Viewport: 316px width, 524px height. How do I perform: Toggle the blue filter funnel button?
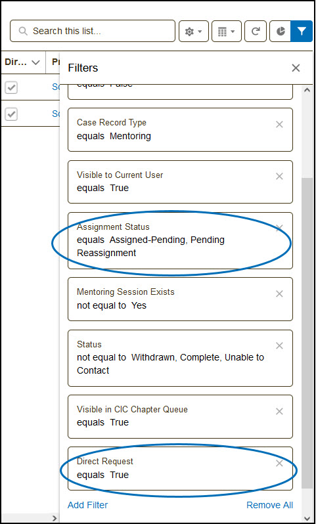[302, 31]
